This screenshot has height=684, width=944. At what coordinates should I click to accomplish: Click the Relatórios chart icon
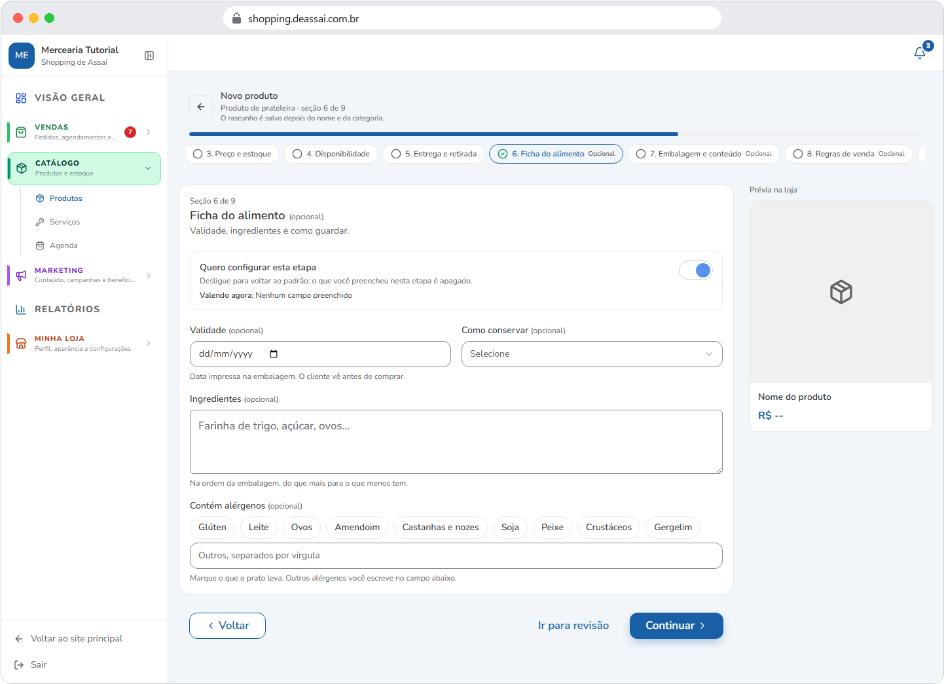(x=21, y=310)
